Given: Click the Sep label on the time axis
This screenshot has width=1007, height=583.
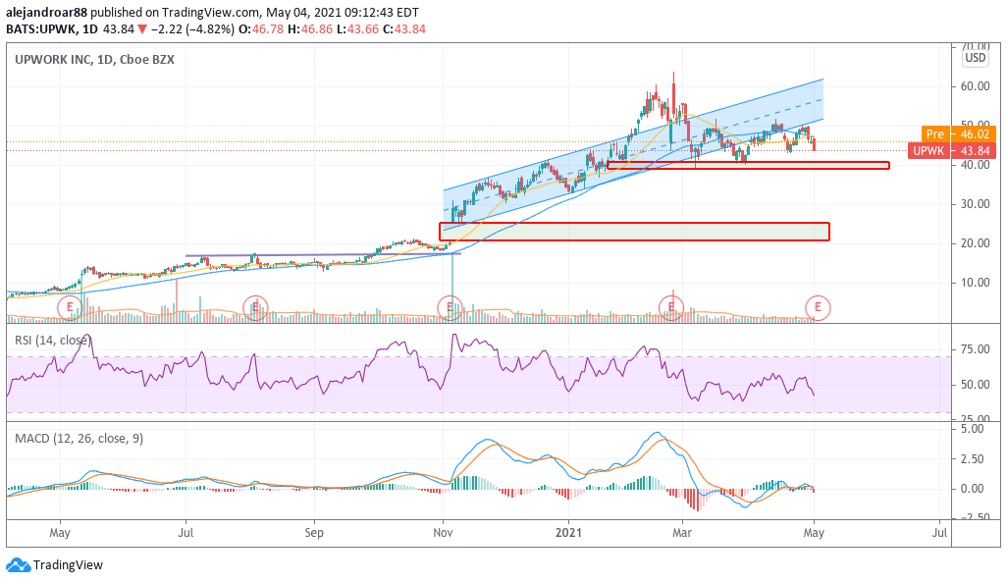Looking at the screenshot, I should click(x=314, y=533).
